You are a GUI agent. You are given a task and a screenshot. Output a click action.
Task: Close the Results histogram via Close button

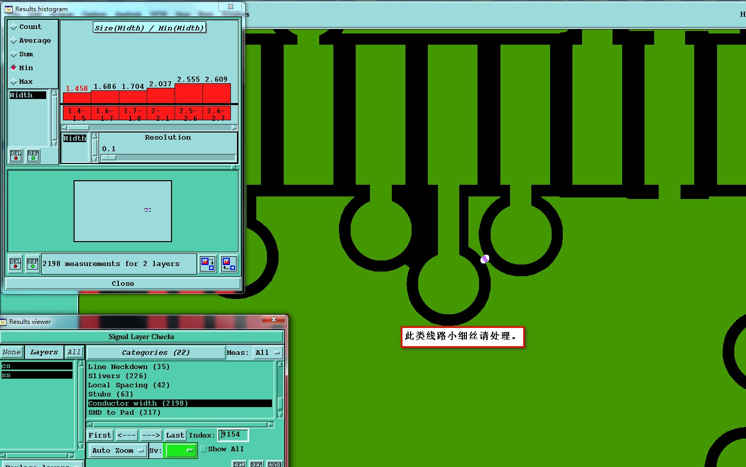pos(123,283)
